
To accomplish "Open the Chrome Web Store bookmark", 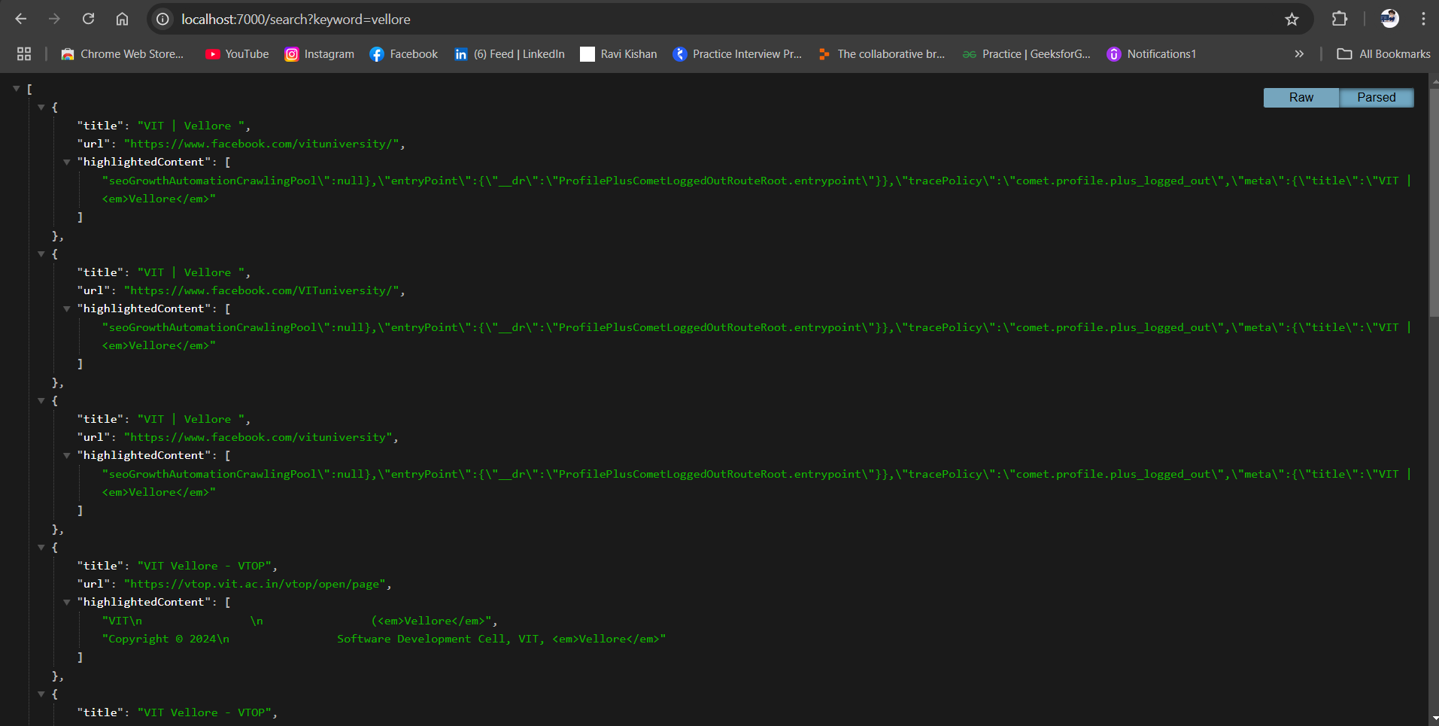I will [x=123, y=54].
